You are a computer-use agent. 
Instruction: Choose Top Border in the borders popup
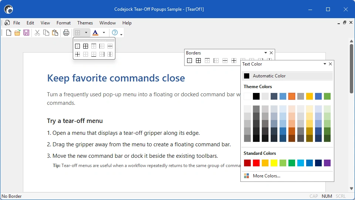click(x=94, y=46)
